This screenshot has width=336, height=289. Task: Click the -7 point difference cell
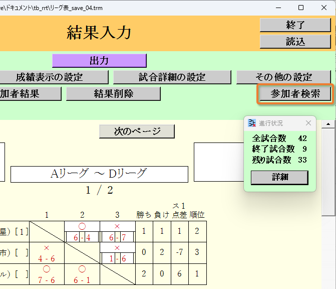pyautogui.click(x=180, y=252)
